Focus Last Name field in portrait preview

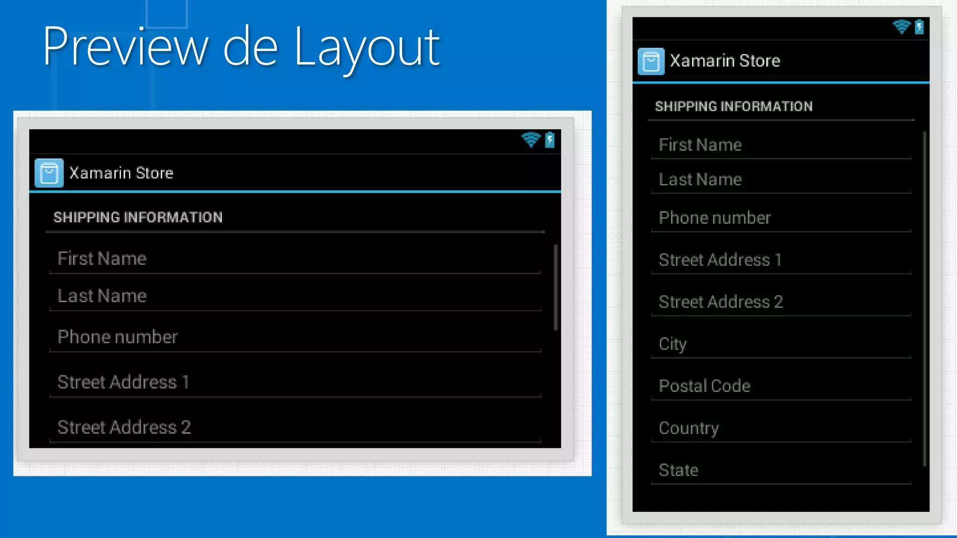781,180
